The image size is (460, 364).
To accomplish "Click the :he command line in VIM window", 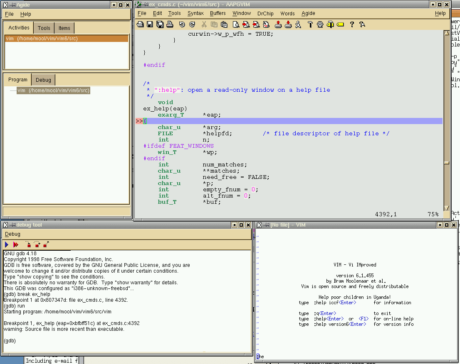I will coord(260,357).
